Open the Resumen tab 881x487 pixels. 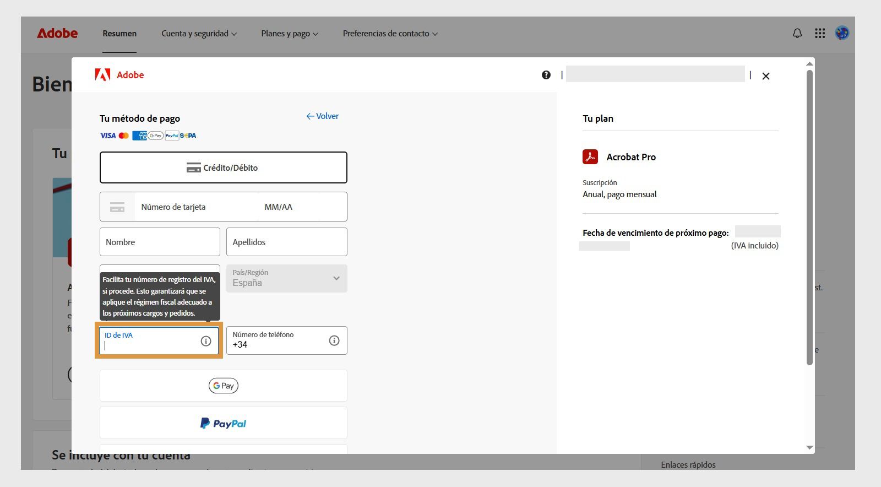119,34
